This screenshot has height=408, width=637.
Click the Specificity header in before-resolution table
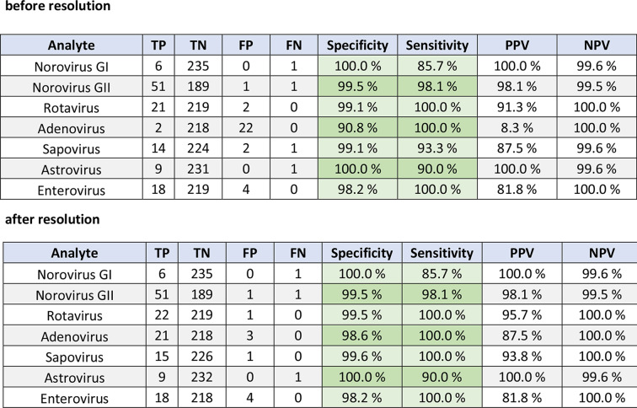pos(357,46)
